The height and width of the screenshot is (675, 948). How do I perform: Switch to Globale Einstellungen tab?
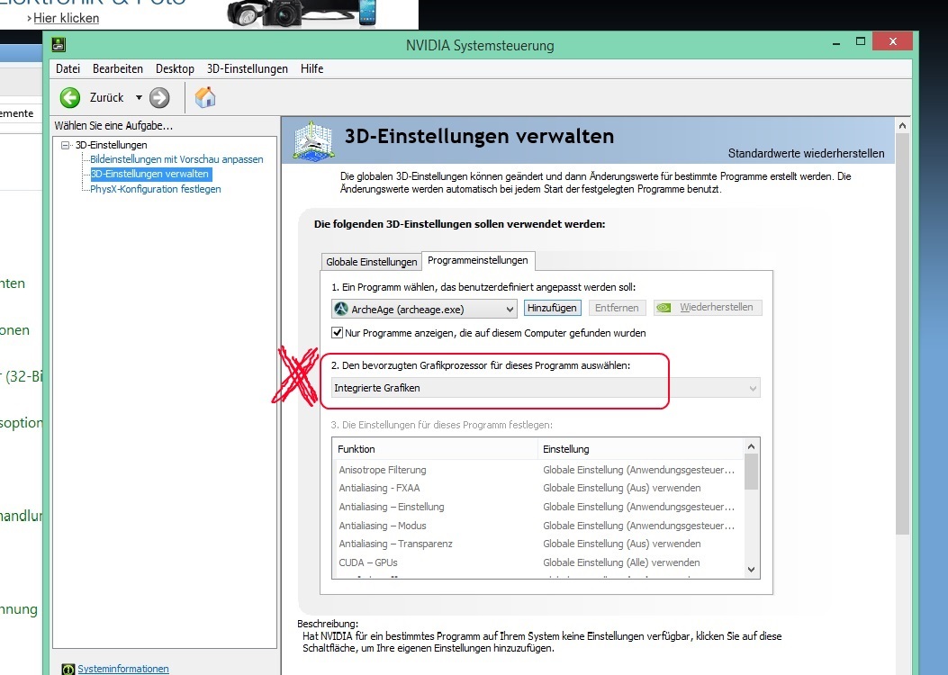[x=371, y=262]
